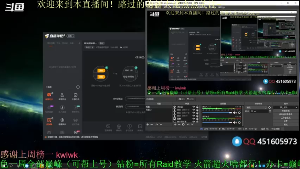Open the 麦克风/Aux audio settings gear
This screenshot has width=300, height=169.
pos(239,113)
